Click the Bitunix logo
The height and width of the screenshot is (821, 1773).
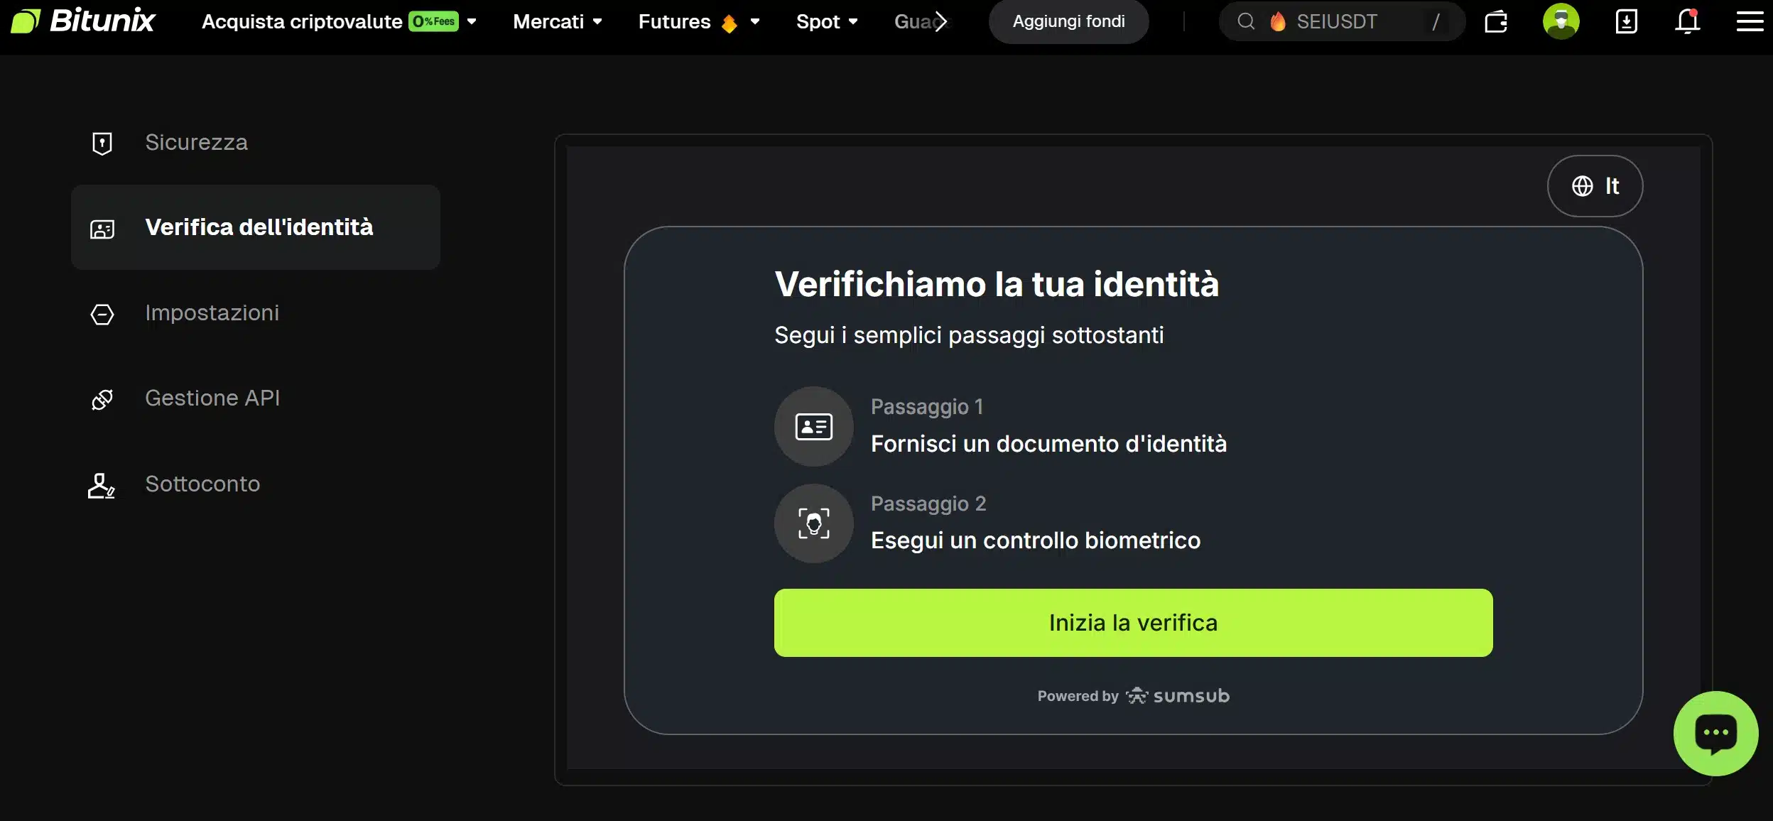pos(82,21)
